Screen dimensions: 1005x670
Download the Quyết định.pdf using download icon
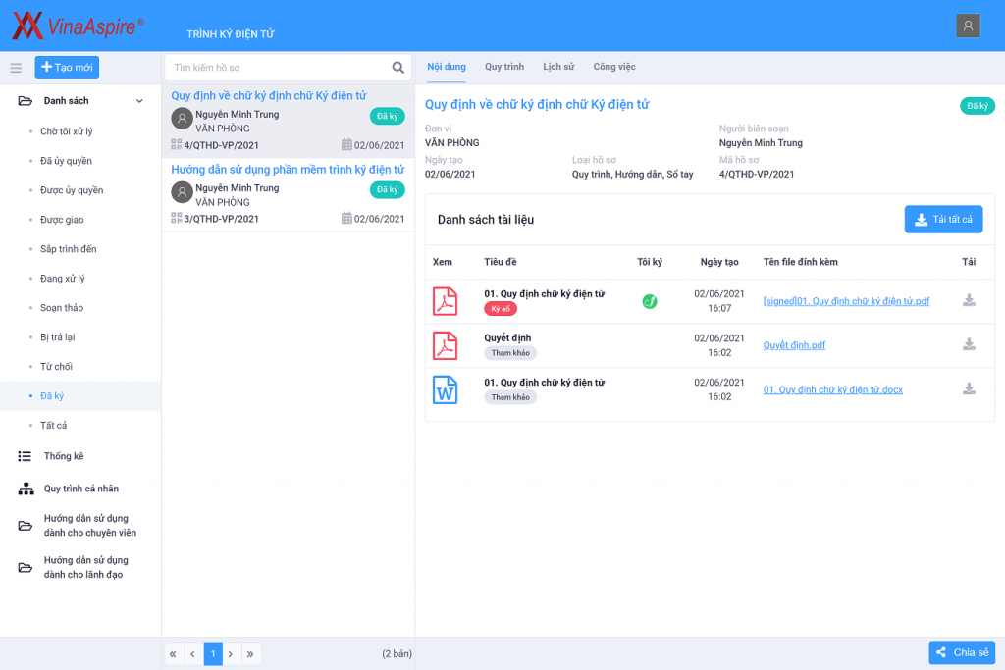tap(969, 344)
